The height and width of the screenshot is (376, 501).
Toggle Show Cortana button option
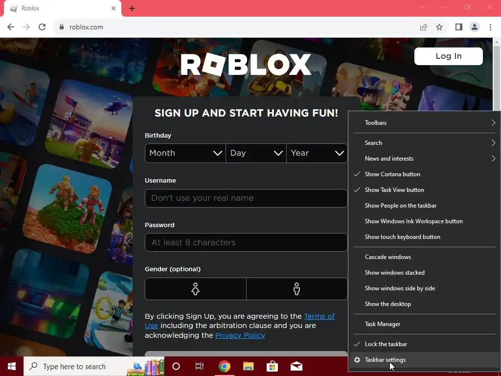pos(424,174)
